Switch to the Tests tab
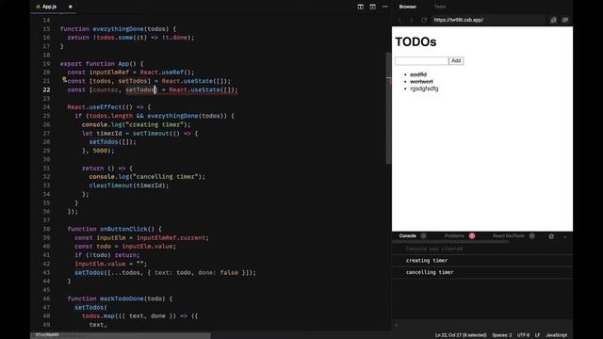 tap(440, 7)
